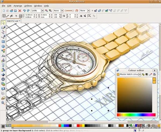This screenshot has width=161, height=132.
Task: Expand the zoom percentage dropdown
Action: [x=43, y=11]
